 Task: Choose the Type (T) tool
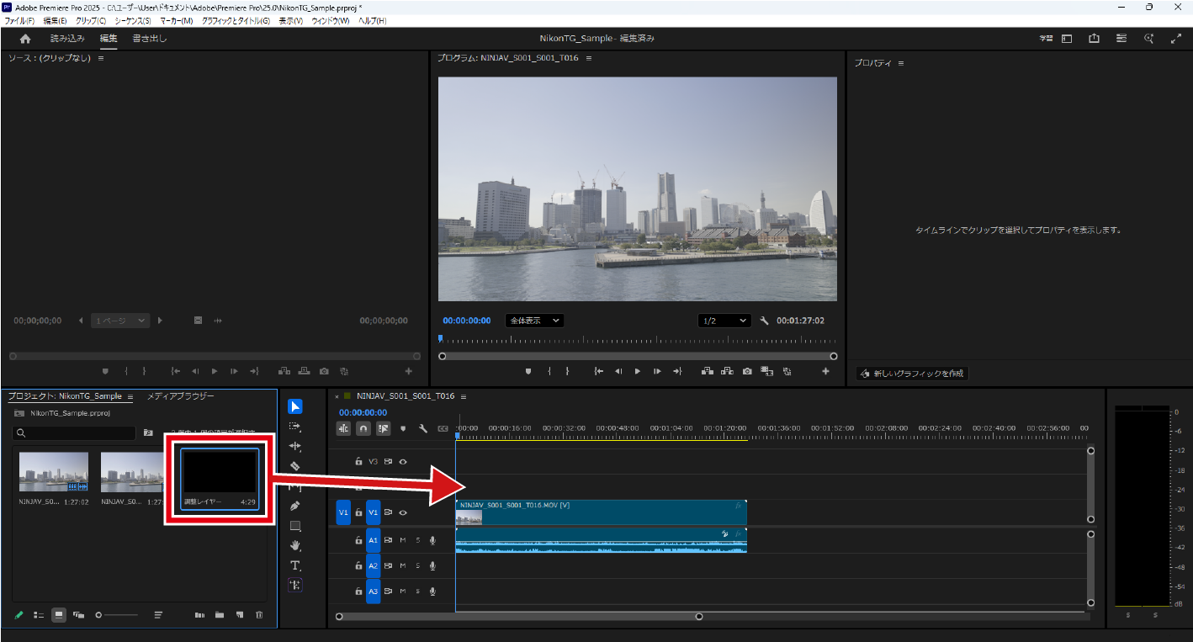pos(295,565)
